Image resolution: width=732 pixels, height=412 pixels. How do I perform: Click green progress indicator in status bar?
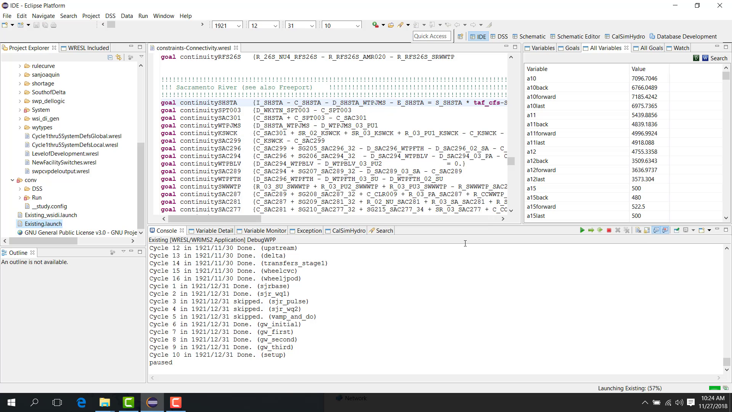(714, 388)
